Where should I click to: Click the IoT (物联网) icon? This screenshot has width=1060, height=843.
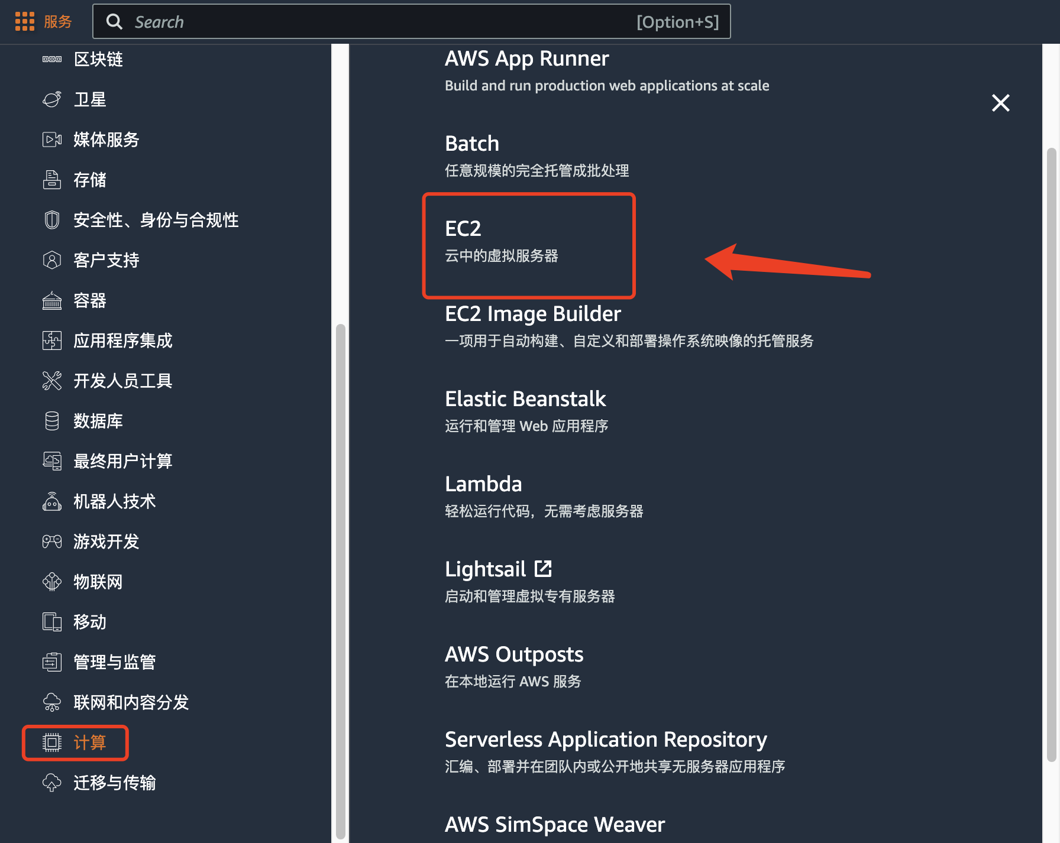tap(52, 582)
